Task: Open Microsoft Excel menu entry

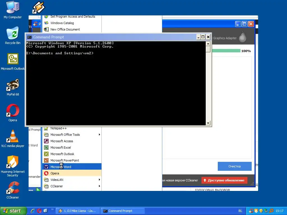Action: pyautogui.click(x=72, y=148)
